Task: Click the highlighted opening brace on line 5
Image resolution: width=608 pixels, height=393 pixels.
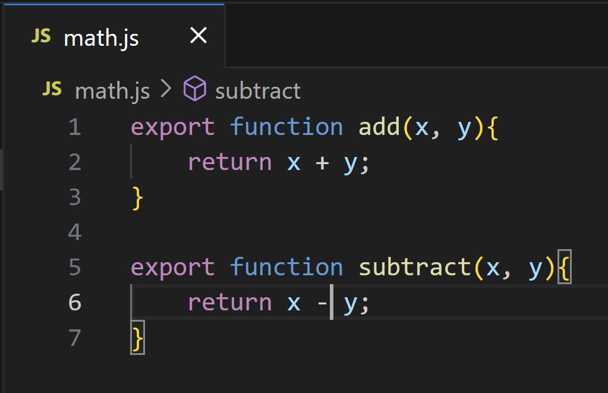Action: 565,267
